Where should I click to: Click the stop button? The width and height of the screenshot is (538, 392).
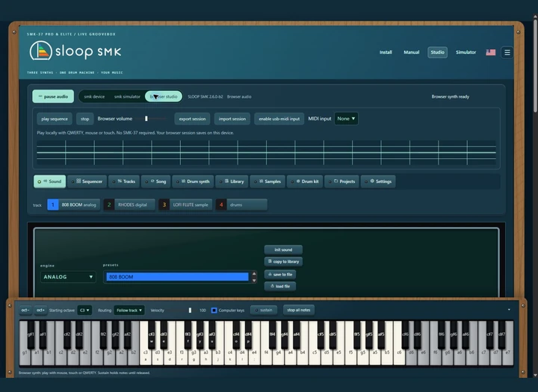tap(84, 119)
